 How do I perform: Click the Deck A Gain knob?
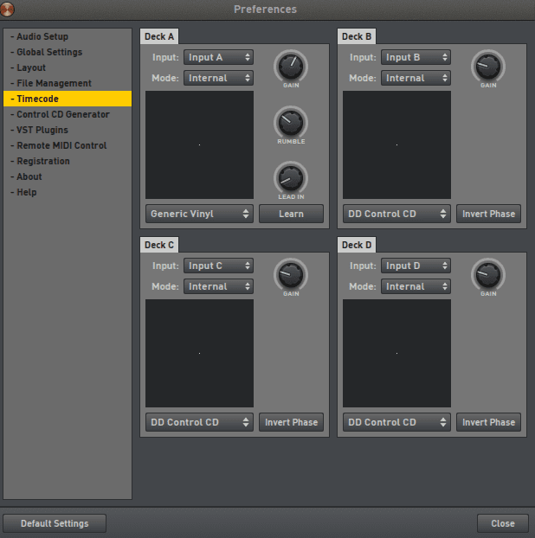pyautogui.click(x=291, y=66)
